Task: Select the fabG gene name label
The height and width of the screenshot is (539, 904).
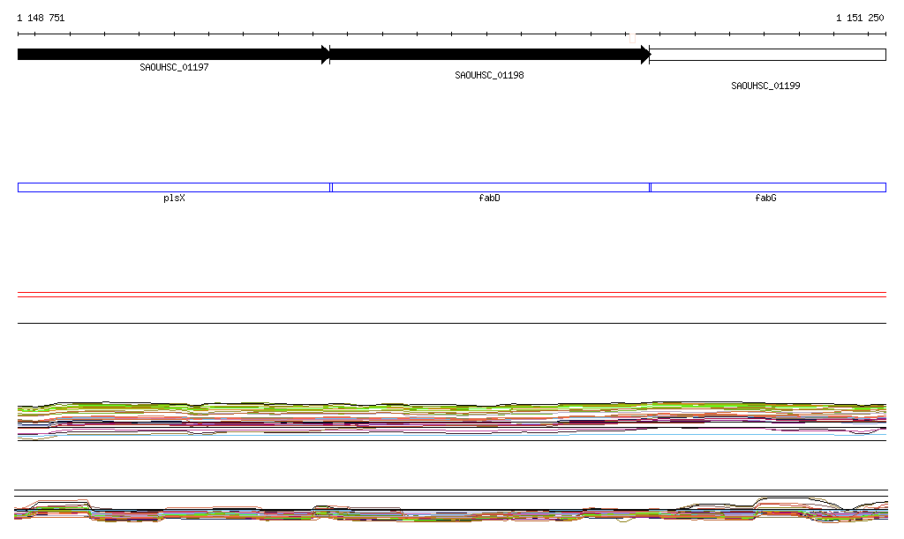Action: tap(765, 198)
